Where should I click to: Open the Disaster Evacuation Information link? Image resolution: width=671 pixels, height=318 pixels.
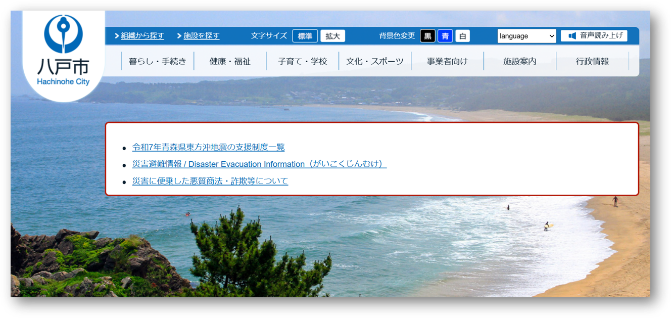coord(259,164)
